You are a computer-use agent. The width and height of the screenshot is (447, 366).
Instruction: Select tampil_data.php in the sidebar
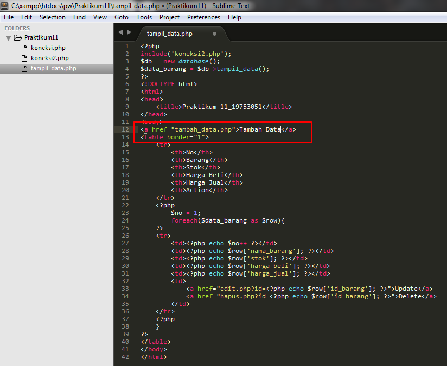click(x=54, y=69)
